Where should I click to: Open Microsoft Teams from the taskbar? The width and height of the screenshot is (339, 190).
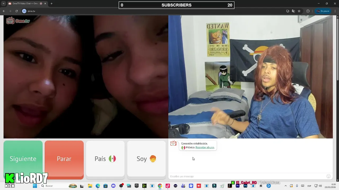tap(183, 186)
